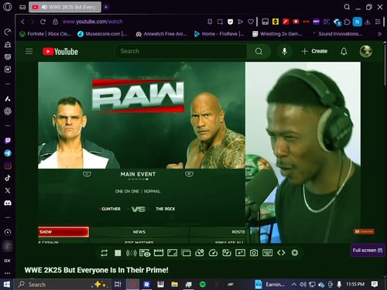Open the blue N extension icon

[x=358, y=22]
